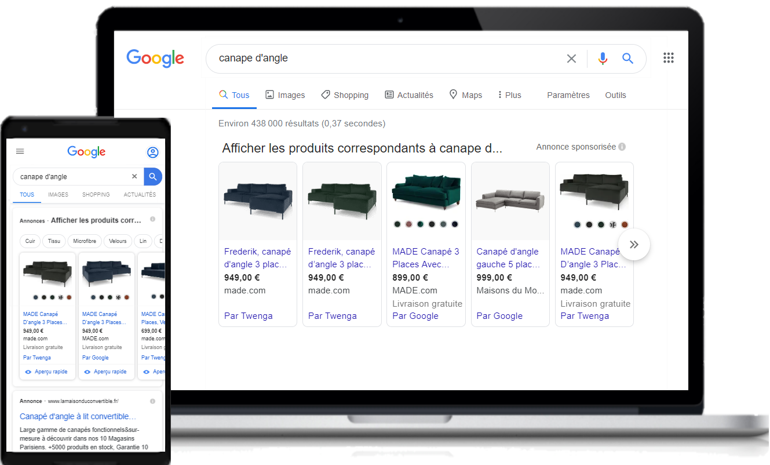The width and height of the screenshot is (770, 465).
Task: Open the Actualités tab on the laptop
Action: coord(409,95)
